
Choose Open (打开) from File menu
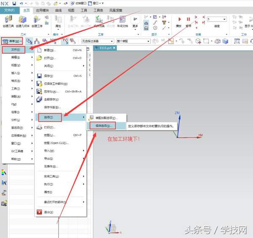pos(60,58)
